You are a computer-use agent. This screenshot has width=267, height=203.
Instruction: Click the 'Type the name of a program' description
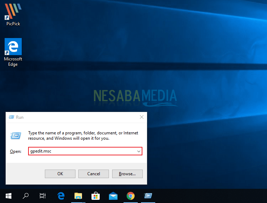click(x=83, y=135)
